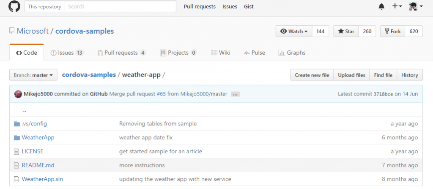433x189 pixels.
Task: Click the repository book icon
Action: point(11,31)
